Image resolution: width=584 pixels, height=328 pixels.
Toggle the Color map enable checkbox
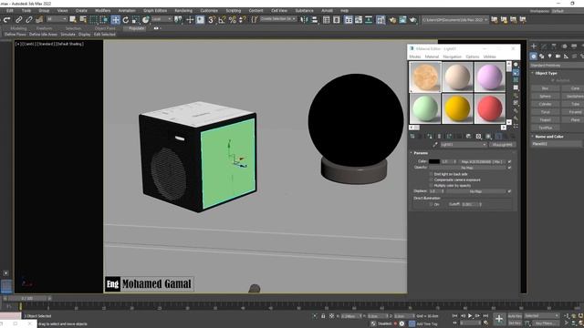509,161
